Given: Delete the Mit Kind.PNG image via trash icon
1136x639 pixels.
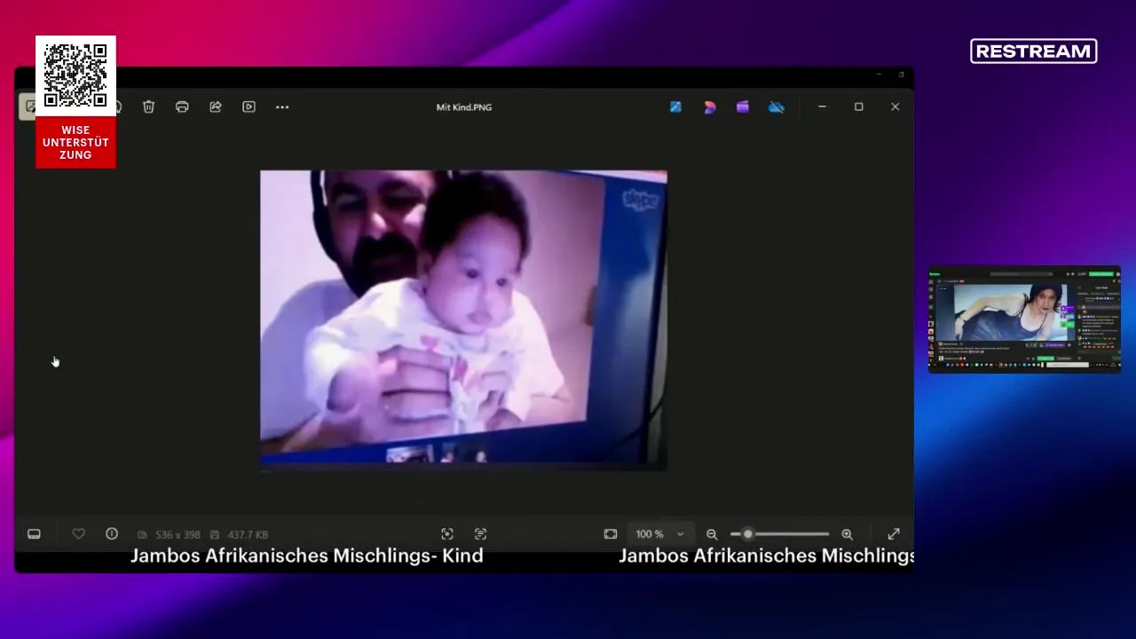Looking at the screenshot, I should (148, 106).
